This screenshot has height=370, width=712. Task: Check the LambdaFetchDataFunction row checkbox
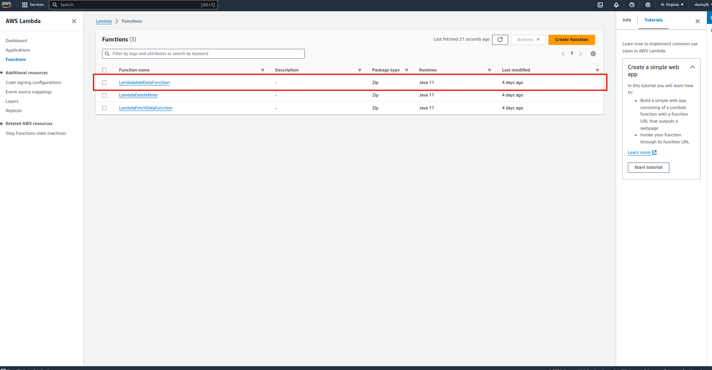[104, 108]
